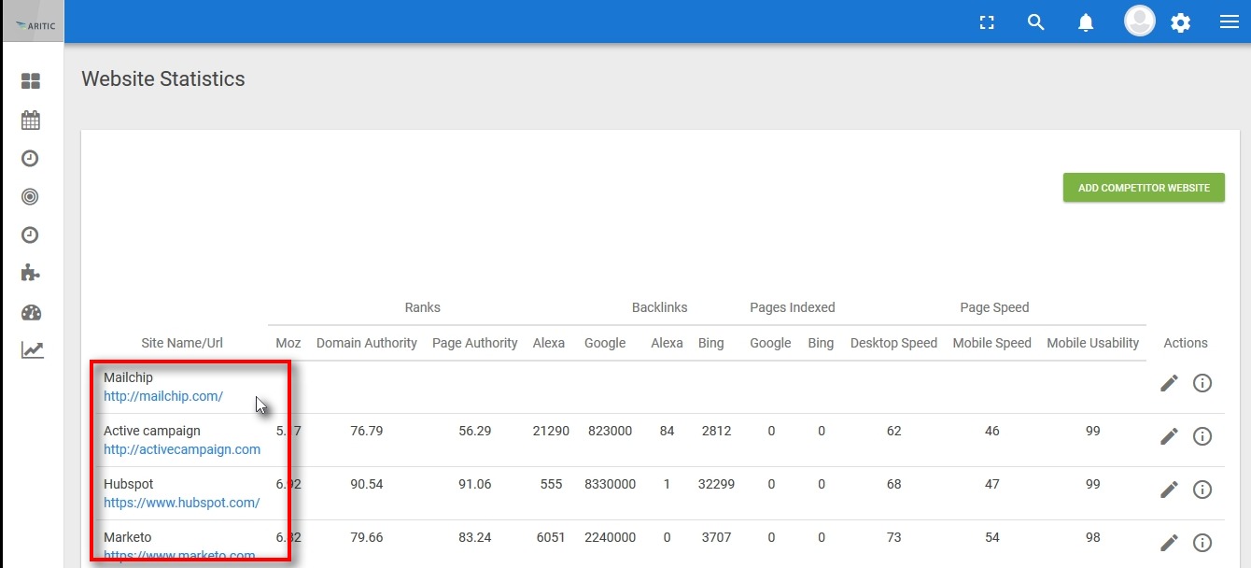This screenshot has height=568, width=1251.
Task: Click the Backlinks group header
Action: coord(660,307)
